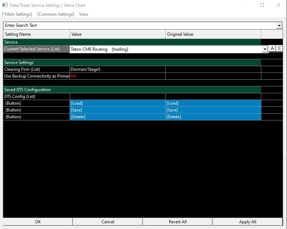Click the A button beside service list
The height and width of the screenshot is (229, 287).
tap(272, 48)
